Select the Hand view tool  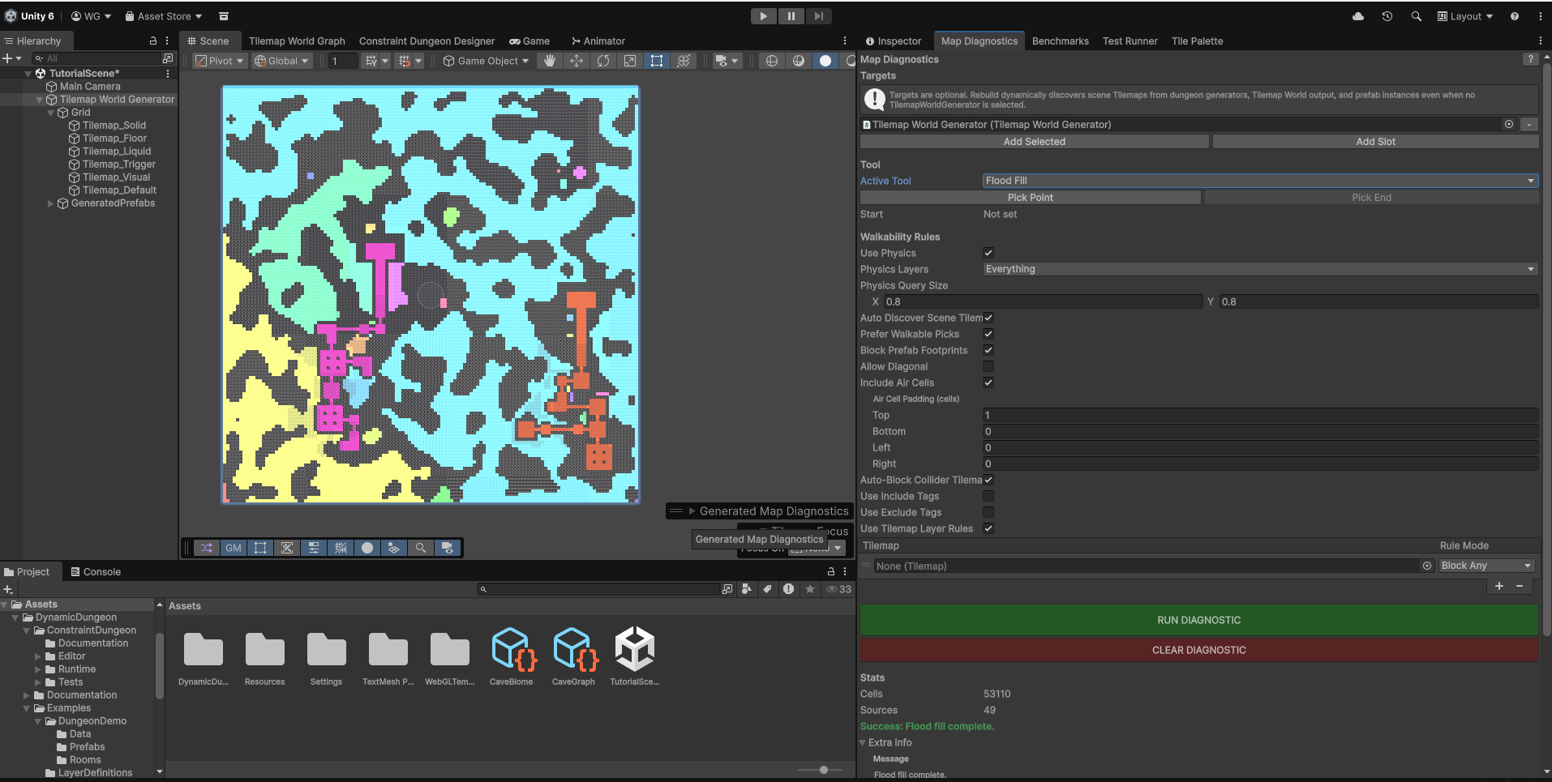[550, 61]
